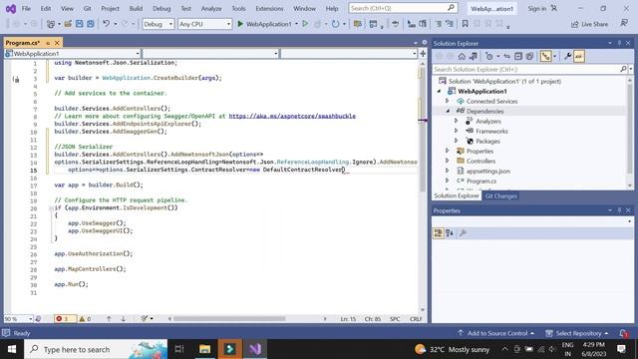The height and width of the screenshot is (359, 638).
Task: Open the zoom 90 % dropdown
Action: coord(18,319)
